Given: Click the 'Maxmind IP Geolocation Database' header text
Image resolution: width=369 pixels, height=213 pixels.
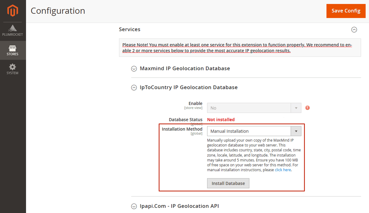Looking at the screenshot, I should tap(184, 68).
